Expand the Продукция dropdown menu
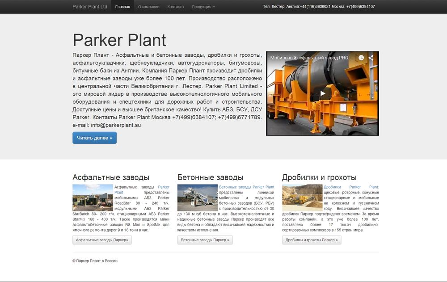Screen dimensions: 447x282 coord(203,7)
